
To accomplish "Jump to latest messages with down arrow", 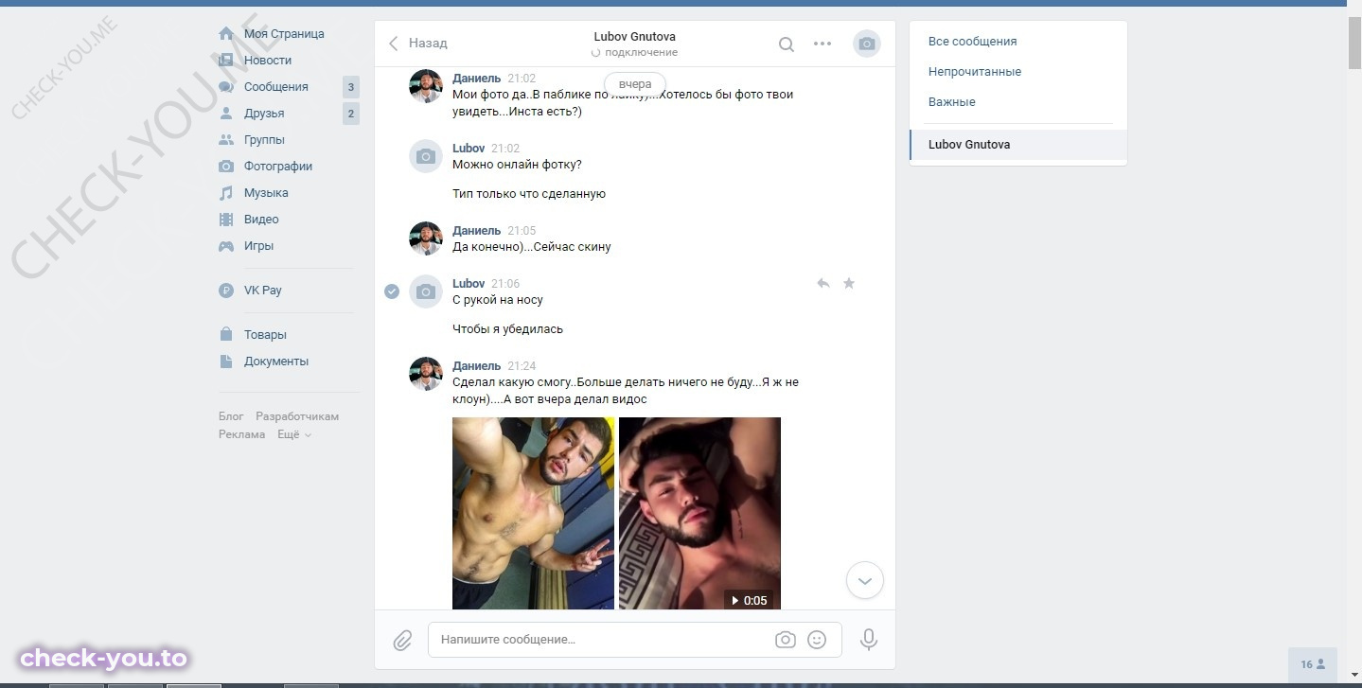I will coord(865,580).
